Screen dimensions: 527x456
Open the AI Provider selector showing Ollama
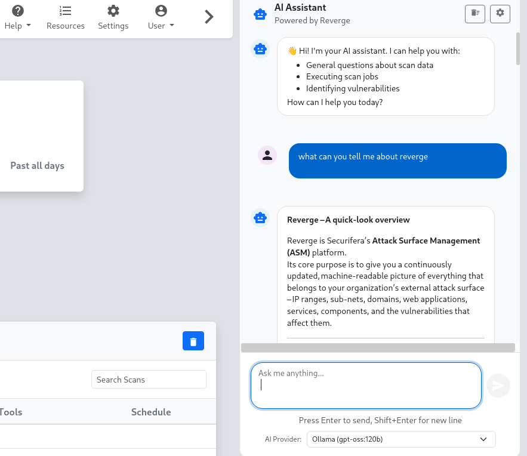(401, 439)
